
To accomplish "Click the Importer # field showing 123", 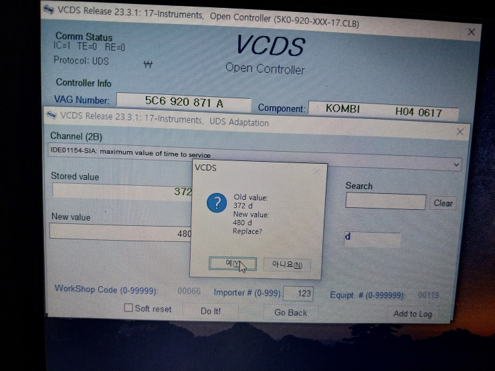I will (x=298, y=293).
